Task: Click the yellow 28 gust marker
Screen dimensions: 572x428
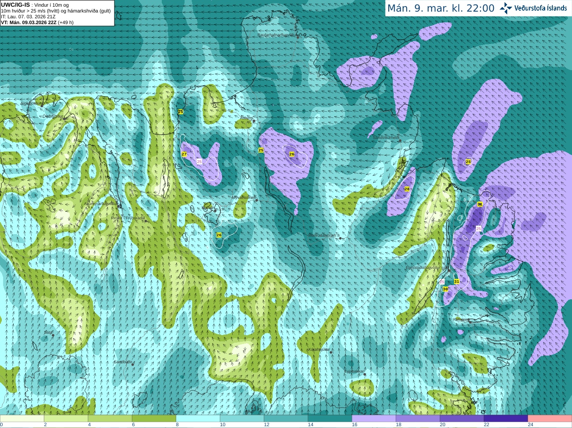Action: coord(407,189)
